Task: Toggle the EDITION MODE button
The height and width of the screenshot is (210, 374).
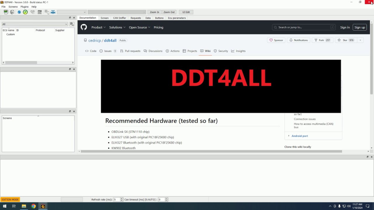Action: point(10,199)
